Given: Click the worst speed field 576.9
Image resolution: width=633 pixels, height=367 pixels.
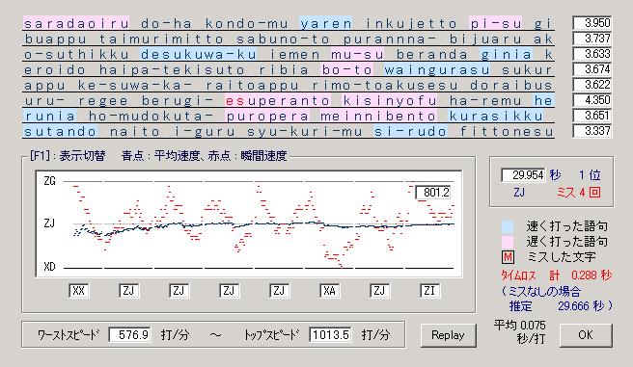Looking at the screenshot, I should coord(129,335).
